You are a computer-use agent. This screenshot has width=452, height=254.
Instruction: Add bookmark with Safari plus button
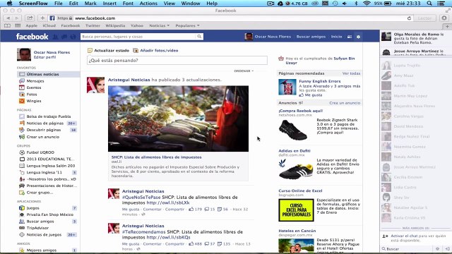42,18
